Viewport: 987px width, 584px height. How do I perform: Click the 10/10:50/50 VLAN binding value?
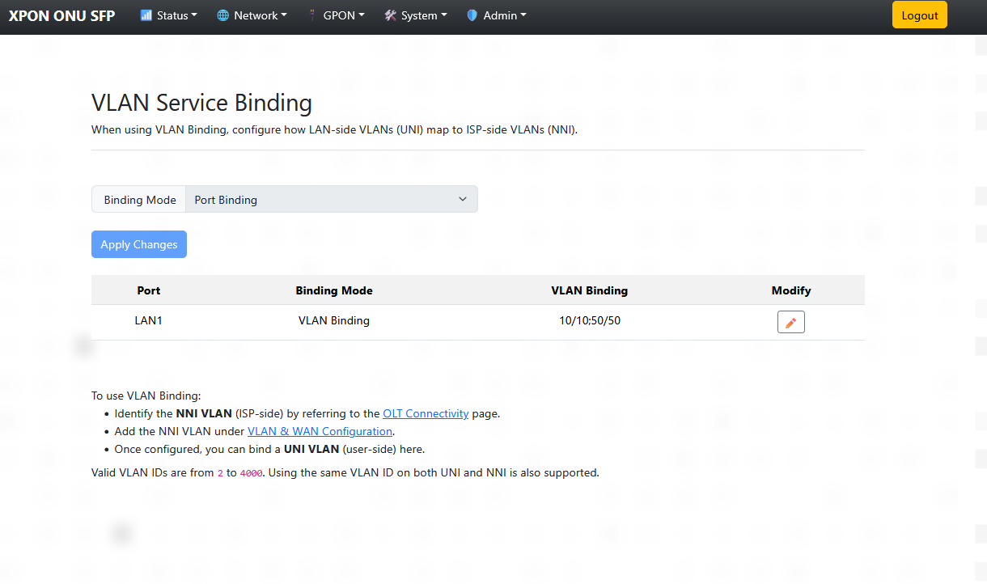(x=590, y=320)
